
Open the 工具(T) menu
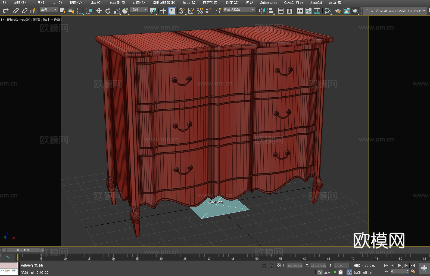click(40, 2)
